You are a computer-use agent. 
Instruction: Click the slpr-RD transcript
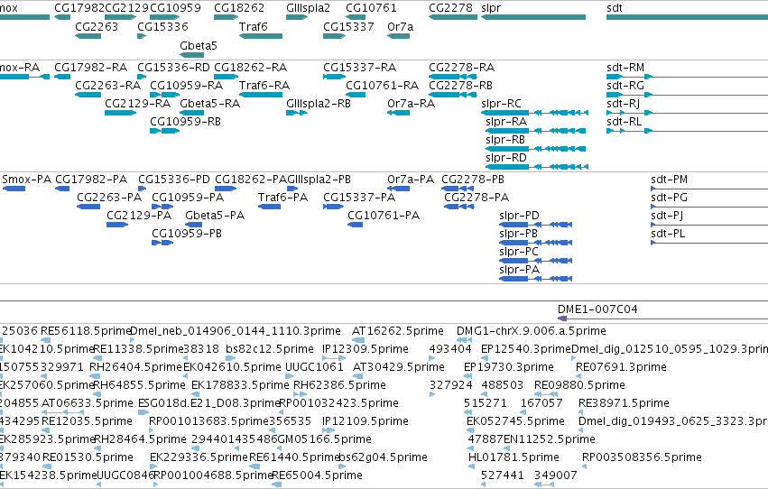pos(537,167)
